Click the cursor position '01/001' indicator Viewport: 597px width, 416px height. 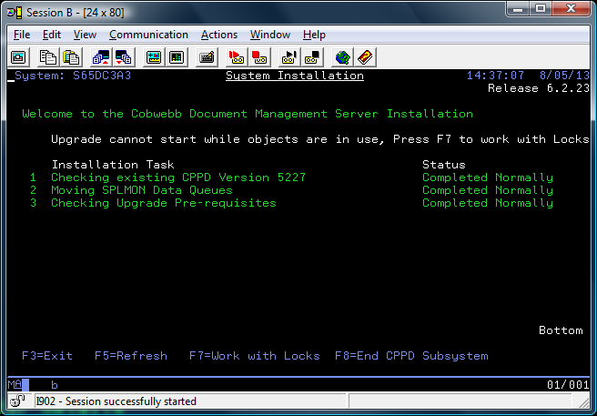point(568,385)
